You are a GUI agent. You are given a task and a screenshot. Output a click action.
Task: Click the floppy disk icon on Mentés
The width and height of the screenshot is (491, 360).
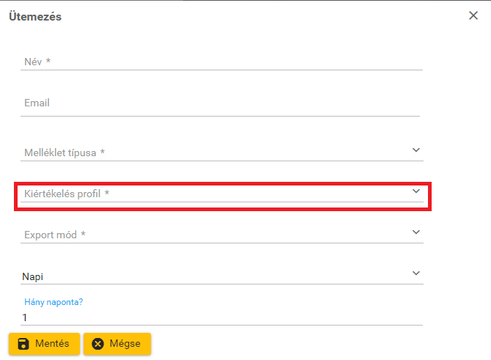pyautogui.click(x=23, y=344)
